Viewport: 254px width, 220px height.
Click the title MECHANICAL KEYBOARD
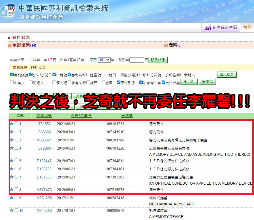(x=171, y=204)
